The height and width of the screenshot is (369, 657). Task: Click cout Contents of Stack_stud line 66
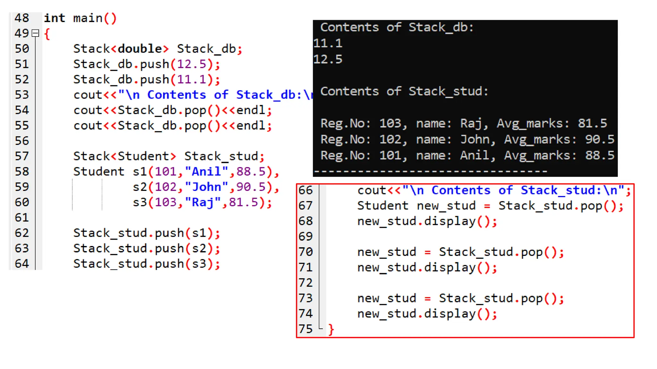[x=494, y=191]
